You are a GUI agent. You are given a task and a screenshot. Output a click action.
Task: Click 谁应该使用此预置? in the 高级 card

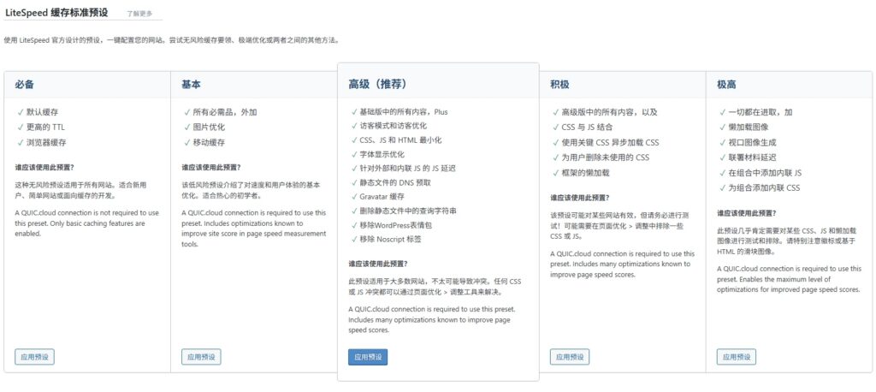377,264
